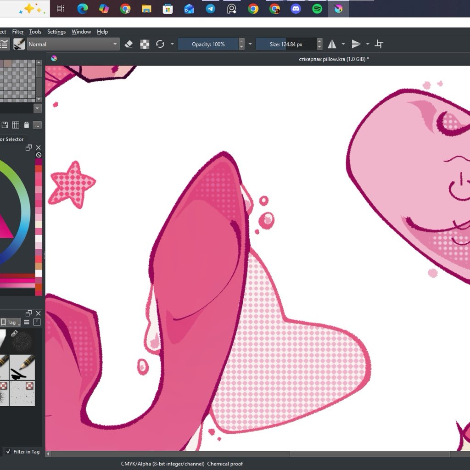This screenshot has width=470, height=470.
Task: Open the brush editor settings icon
Action: pos(4,45)
